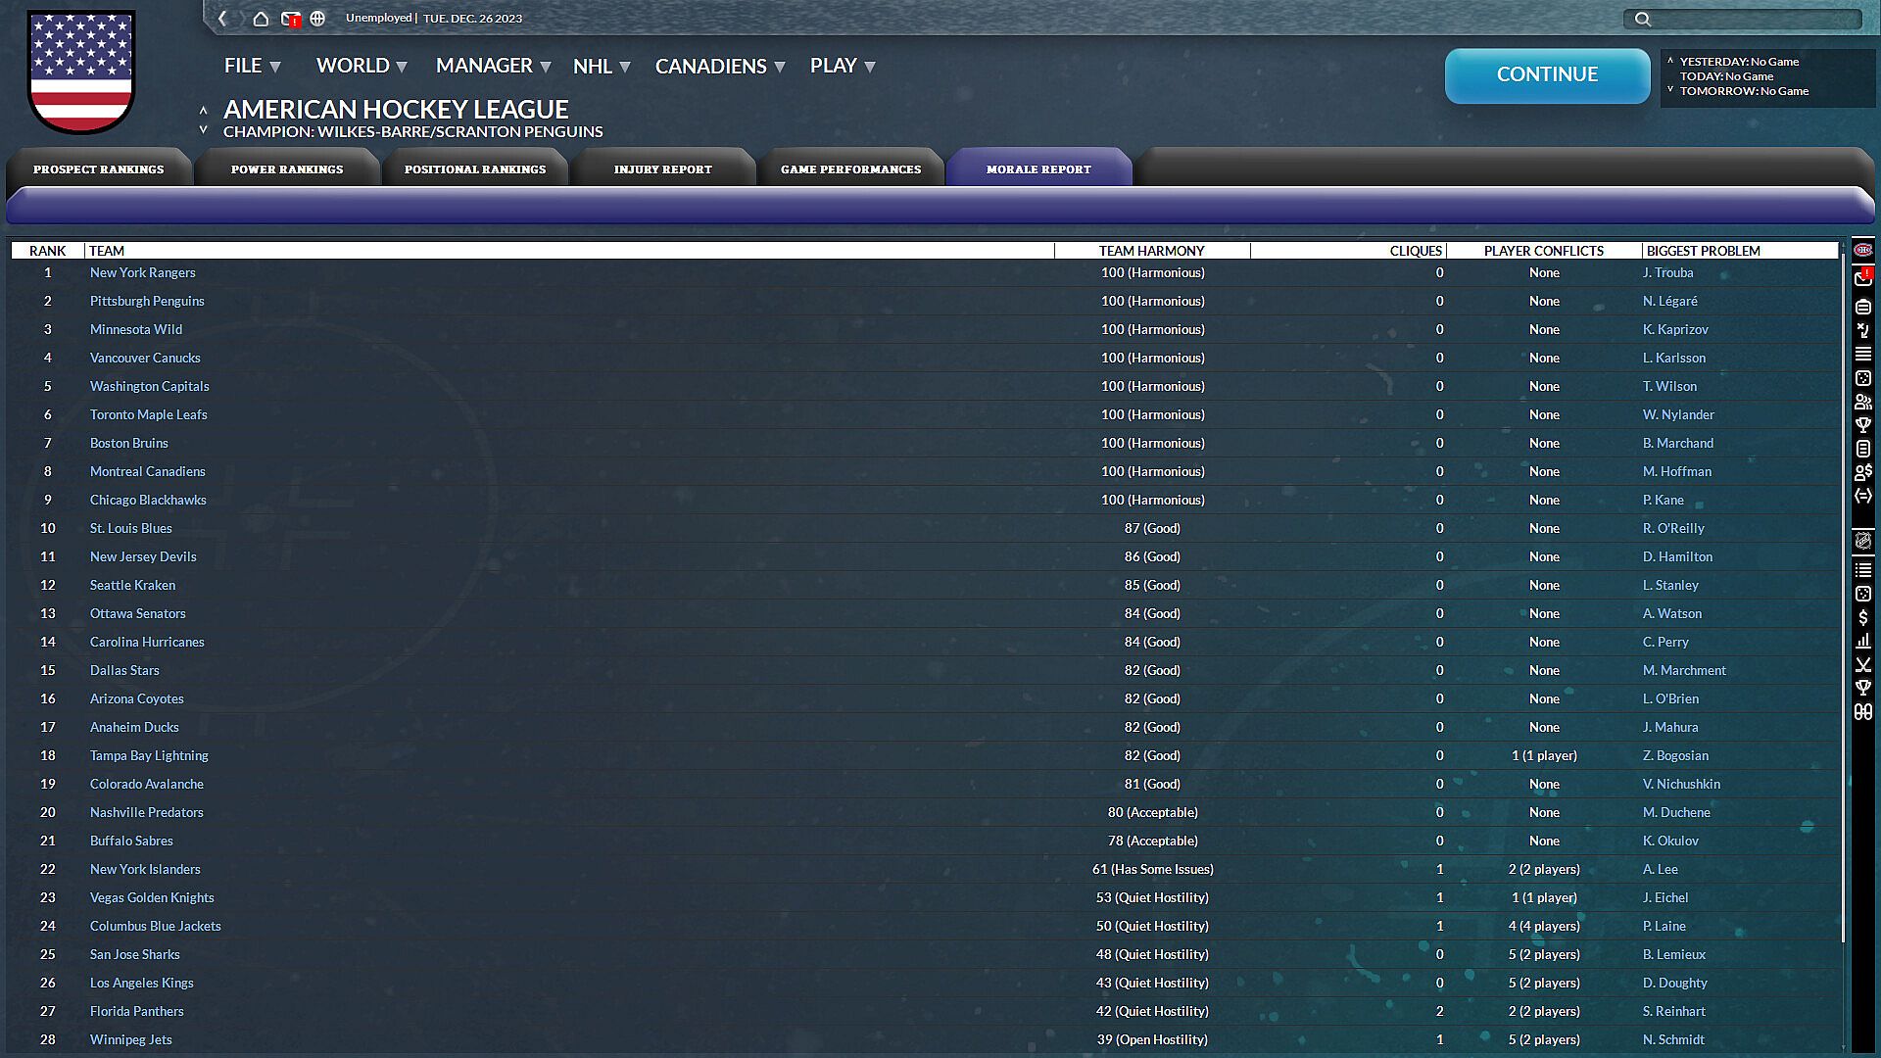Expand the WORLD dropdown menu
Screen dimensions: 1881x1058
(x=362, y=66)
